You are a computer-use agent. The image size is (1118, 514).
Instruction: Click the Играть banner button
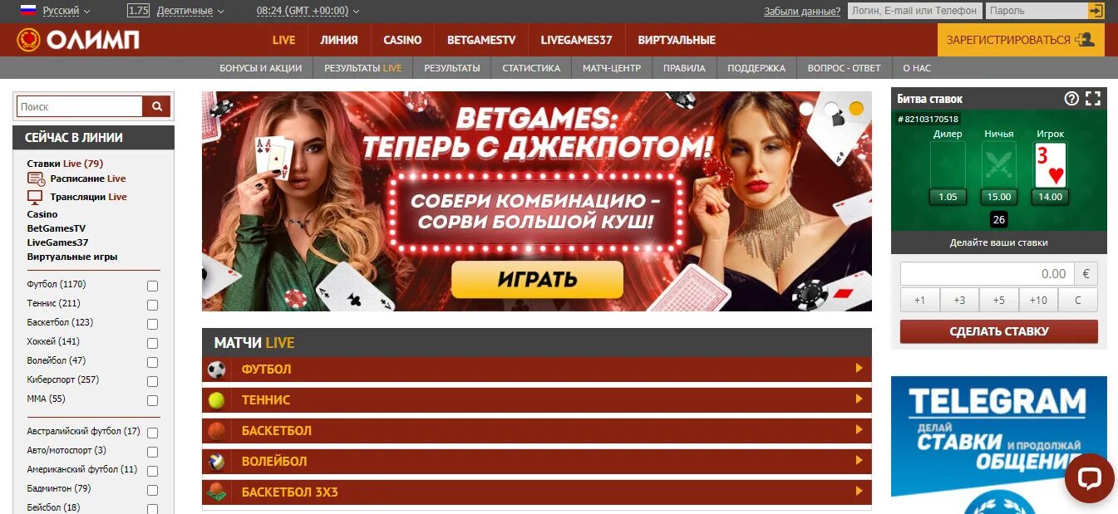pyautogui.click(x=537, y=279)
